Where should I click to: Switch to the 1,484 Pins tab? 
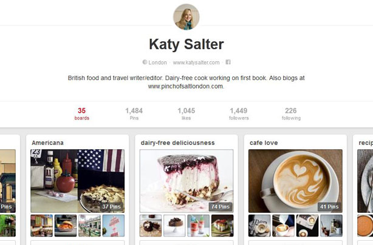pos(134,114)
